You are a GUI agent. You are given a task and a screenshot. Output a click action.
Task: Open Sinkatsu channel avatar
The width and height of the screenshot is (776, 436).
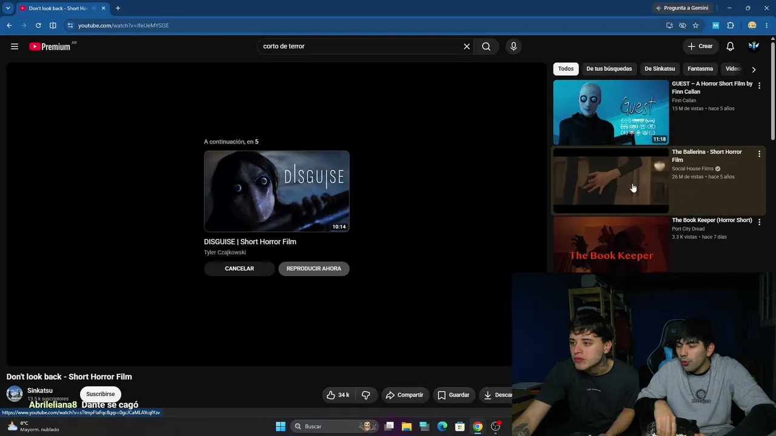click(15, 394)
